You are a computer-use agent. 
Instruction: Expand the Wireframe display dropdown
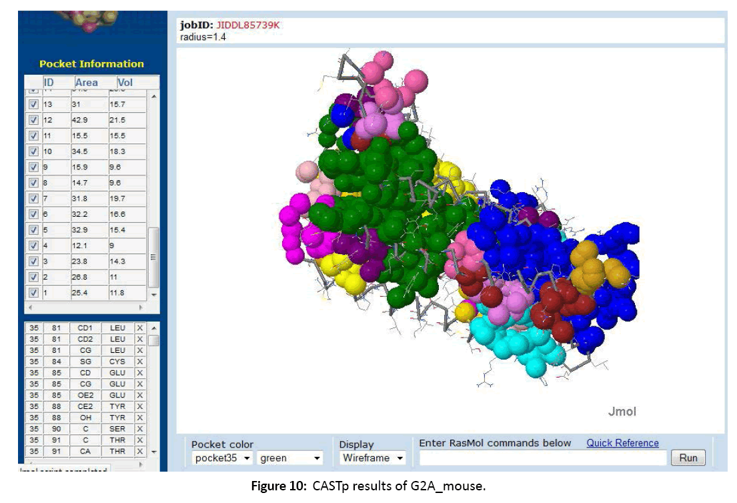pos(372,458)
